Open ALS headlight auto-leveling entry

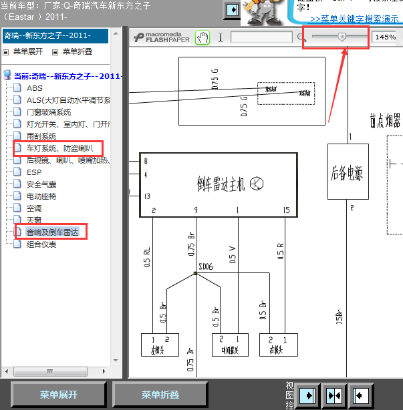[x=68, y=100]
